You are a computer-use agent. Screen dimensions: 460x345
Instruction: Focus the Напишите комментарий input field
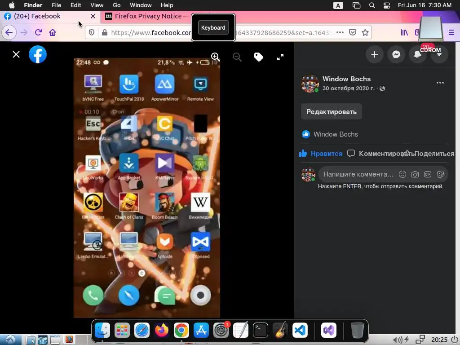click(358, 174)
